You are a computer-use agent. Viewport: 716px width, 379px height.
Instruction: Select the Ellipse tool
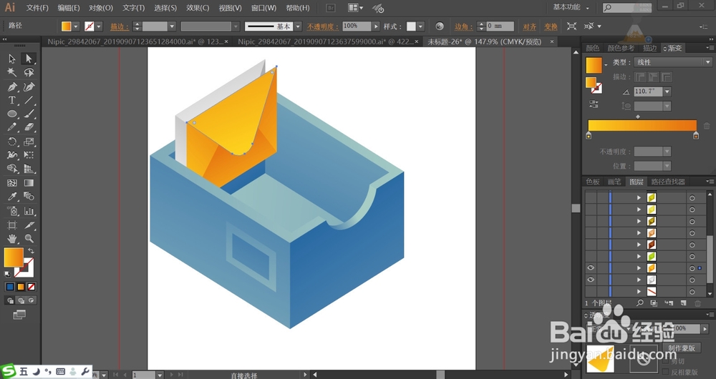[12, 114]
